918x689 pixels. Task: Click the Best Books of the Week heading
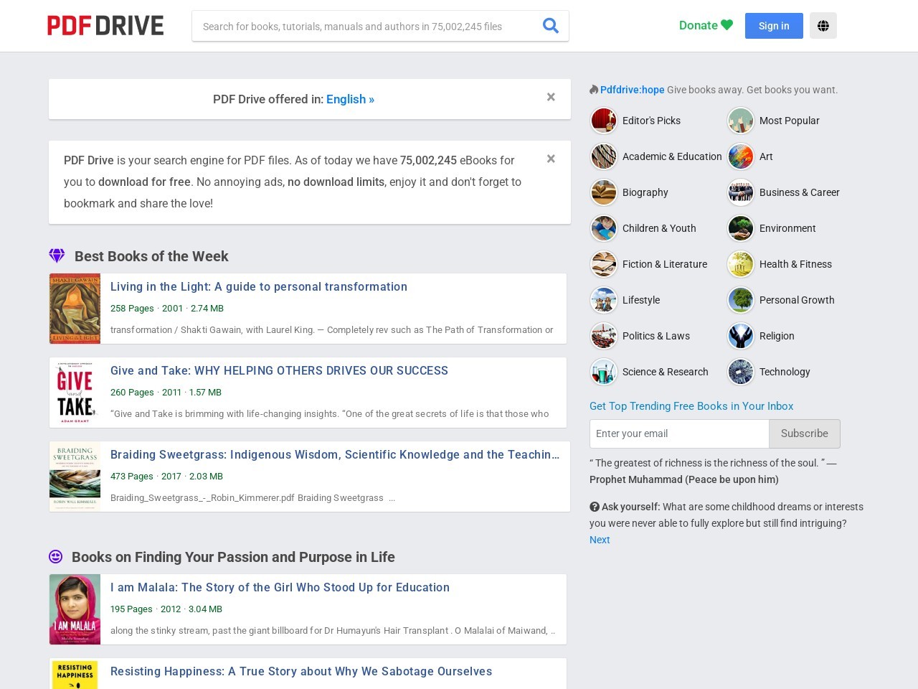tap(151, 256)
